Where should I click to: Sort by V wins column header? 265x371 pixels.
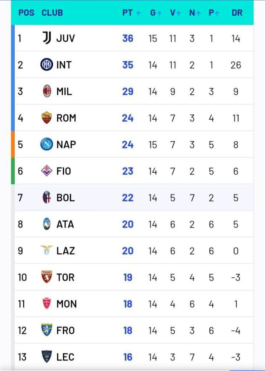pos(175,13)
